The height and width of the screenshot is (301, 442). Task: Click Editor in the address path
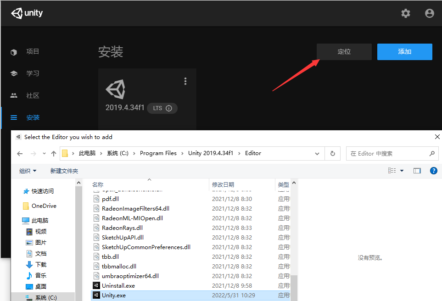pos(253,153)
